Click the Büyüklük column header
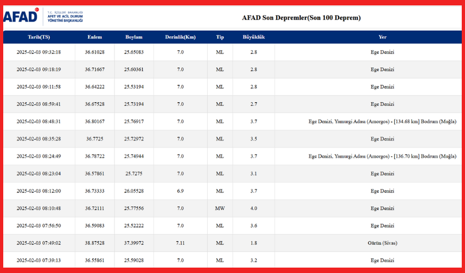This screenshot has height=273, width=465. coord(254,37)
